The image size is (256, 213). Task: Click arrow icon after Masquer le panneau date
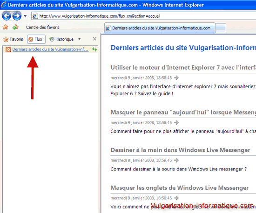[176, 122]
